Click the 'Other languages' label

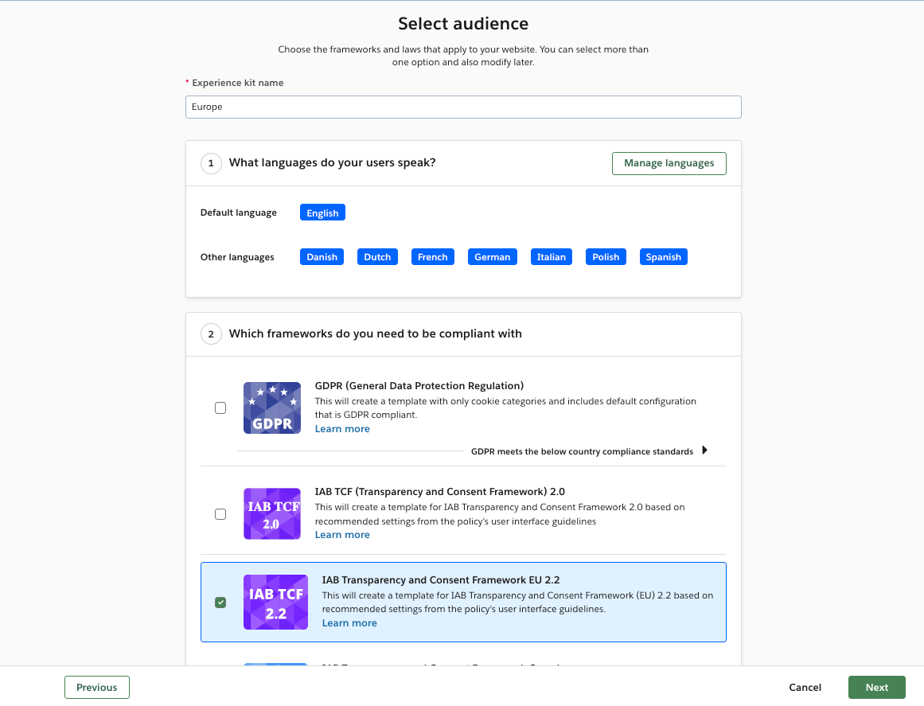(x=237, y=257)
